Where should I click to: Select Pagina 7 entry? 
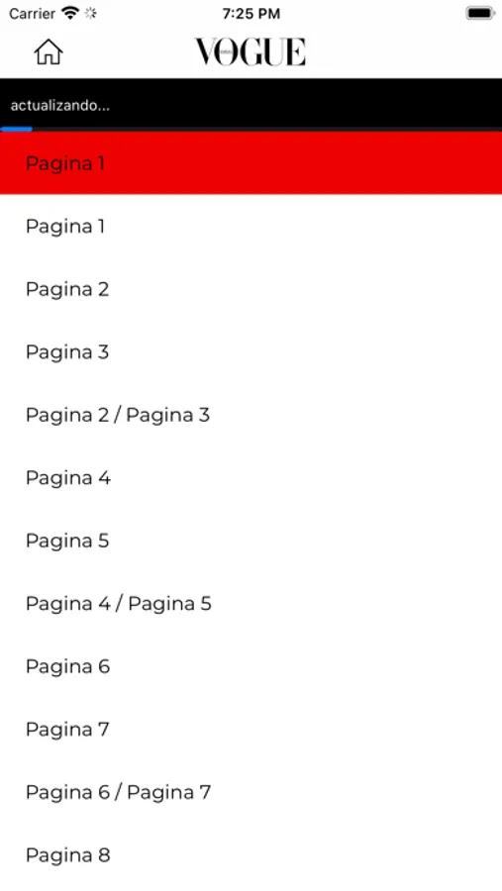click(251, 729)
